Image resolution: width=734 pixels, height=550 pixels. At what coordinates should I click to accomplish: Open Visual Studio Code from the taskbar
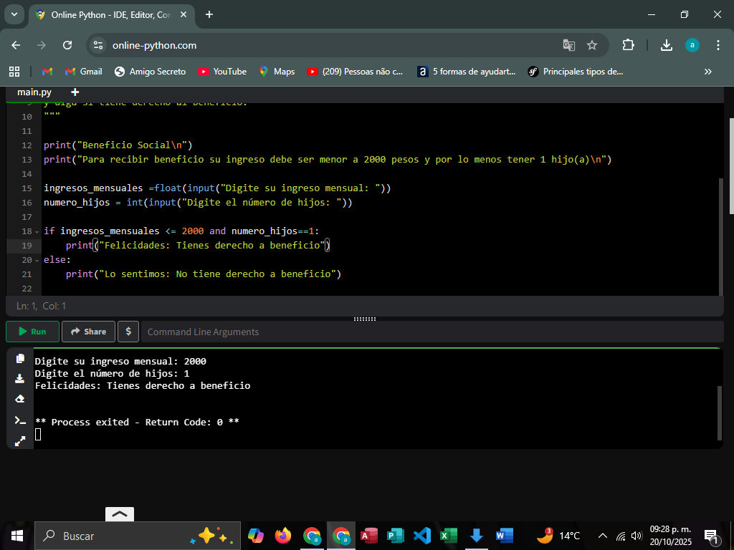tap(422, 536)
